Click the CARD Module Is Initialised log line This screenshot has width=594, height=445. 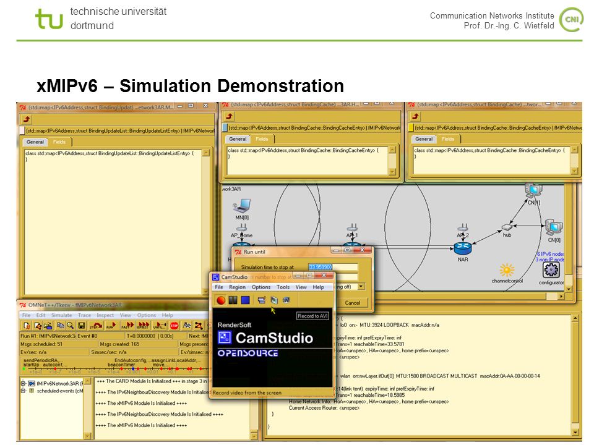point(152,381)
